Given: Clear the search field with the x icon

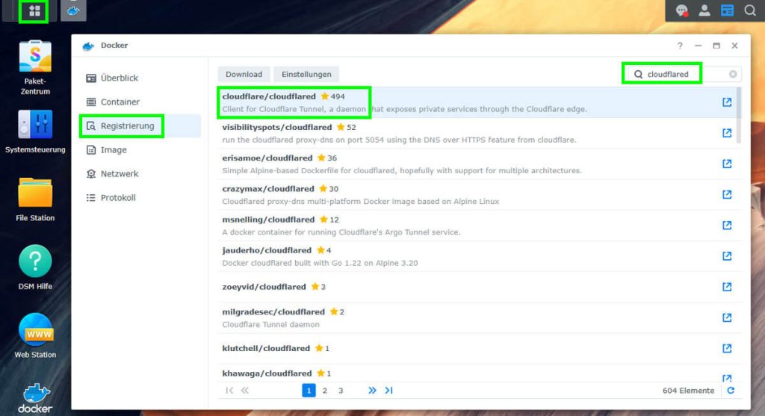Looking at the screenshot, I should click(733, 74).
